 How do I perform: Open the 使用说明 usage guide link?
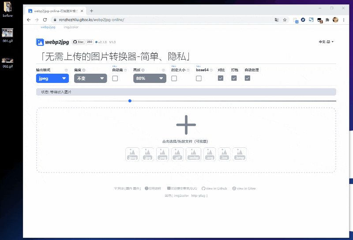[x=153, y=188]
